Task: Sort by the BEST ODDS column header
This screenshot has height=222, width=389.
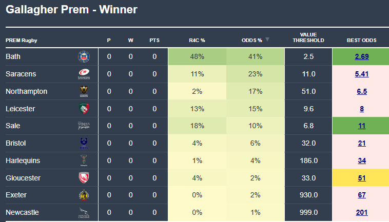Action: pos(361,41)
